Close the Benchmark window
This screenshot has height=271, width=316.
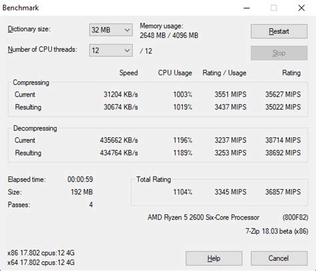point(301,8)
